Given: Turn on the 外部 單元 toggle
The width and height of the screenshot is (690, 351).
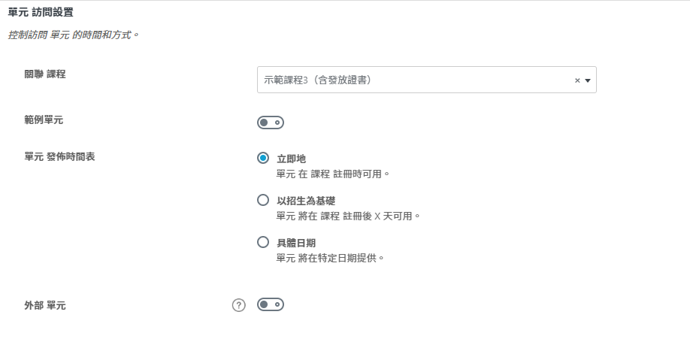Looking at the screenshot, I should coord(270,304).
